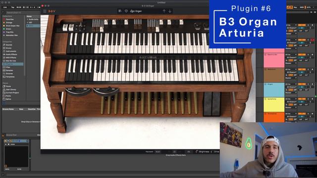Open Organ track Master output dropdown
Viewport: 317px width, 178px height.
[x=291, y=92]
